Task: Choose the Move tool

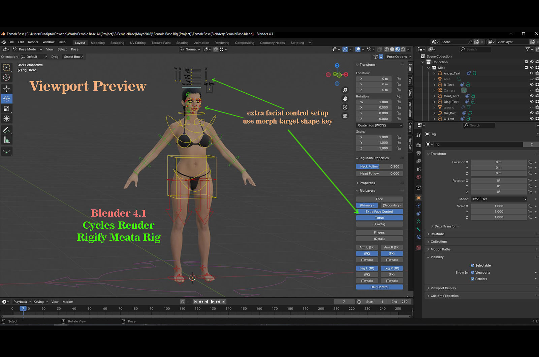Action: [6, 89]
